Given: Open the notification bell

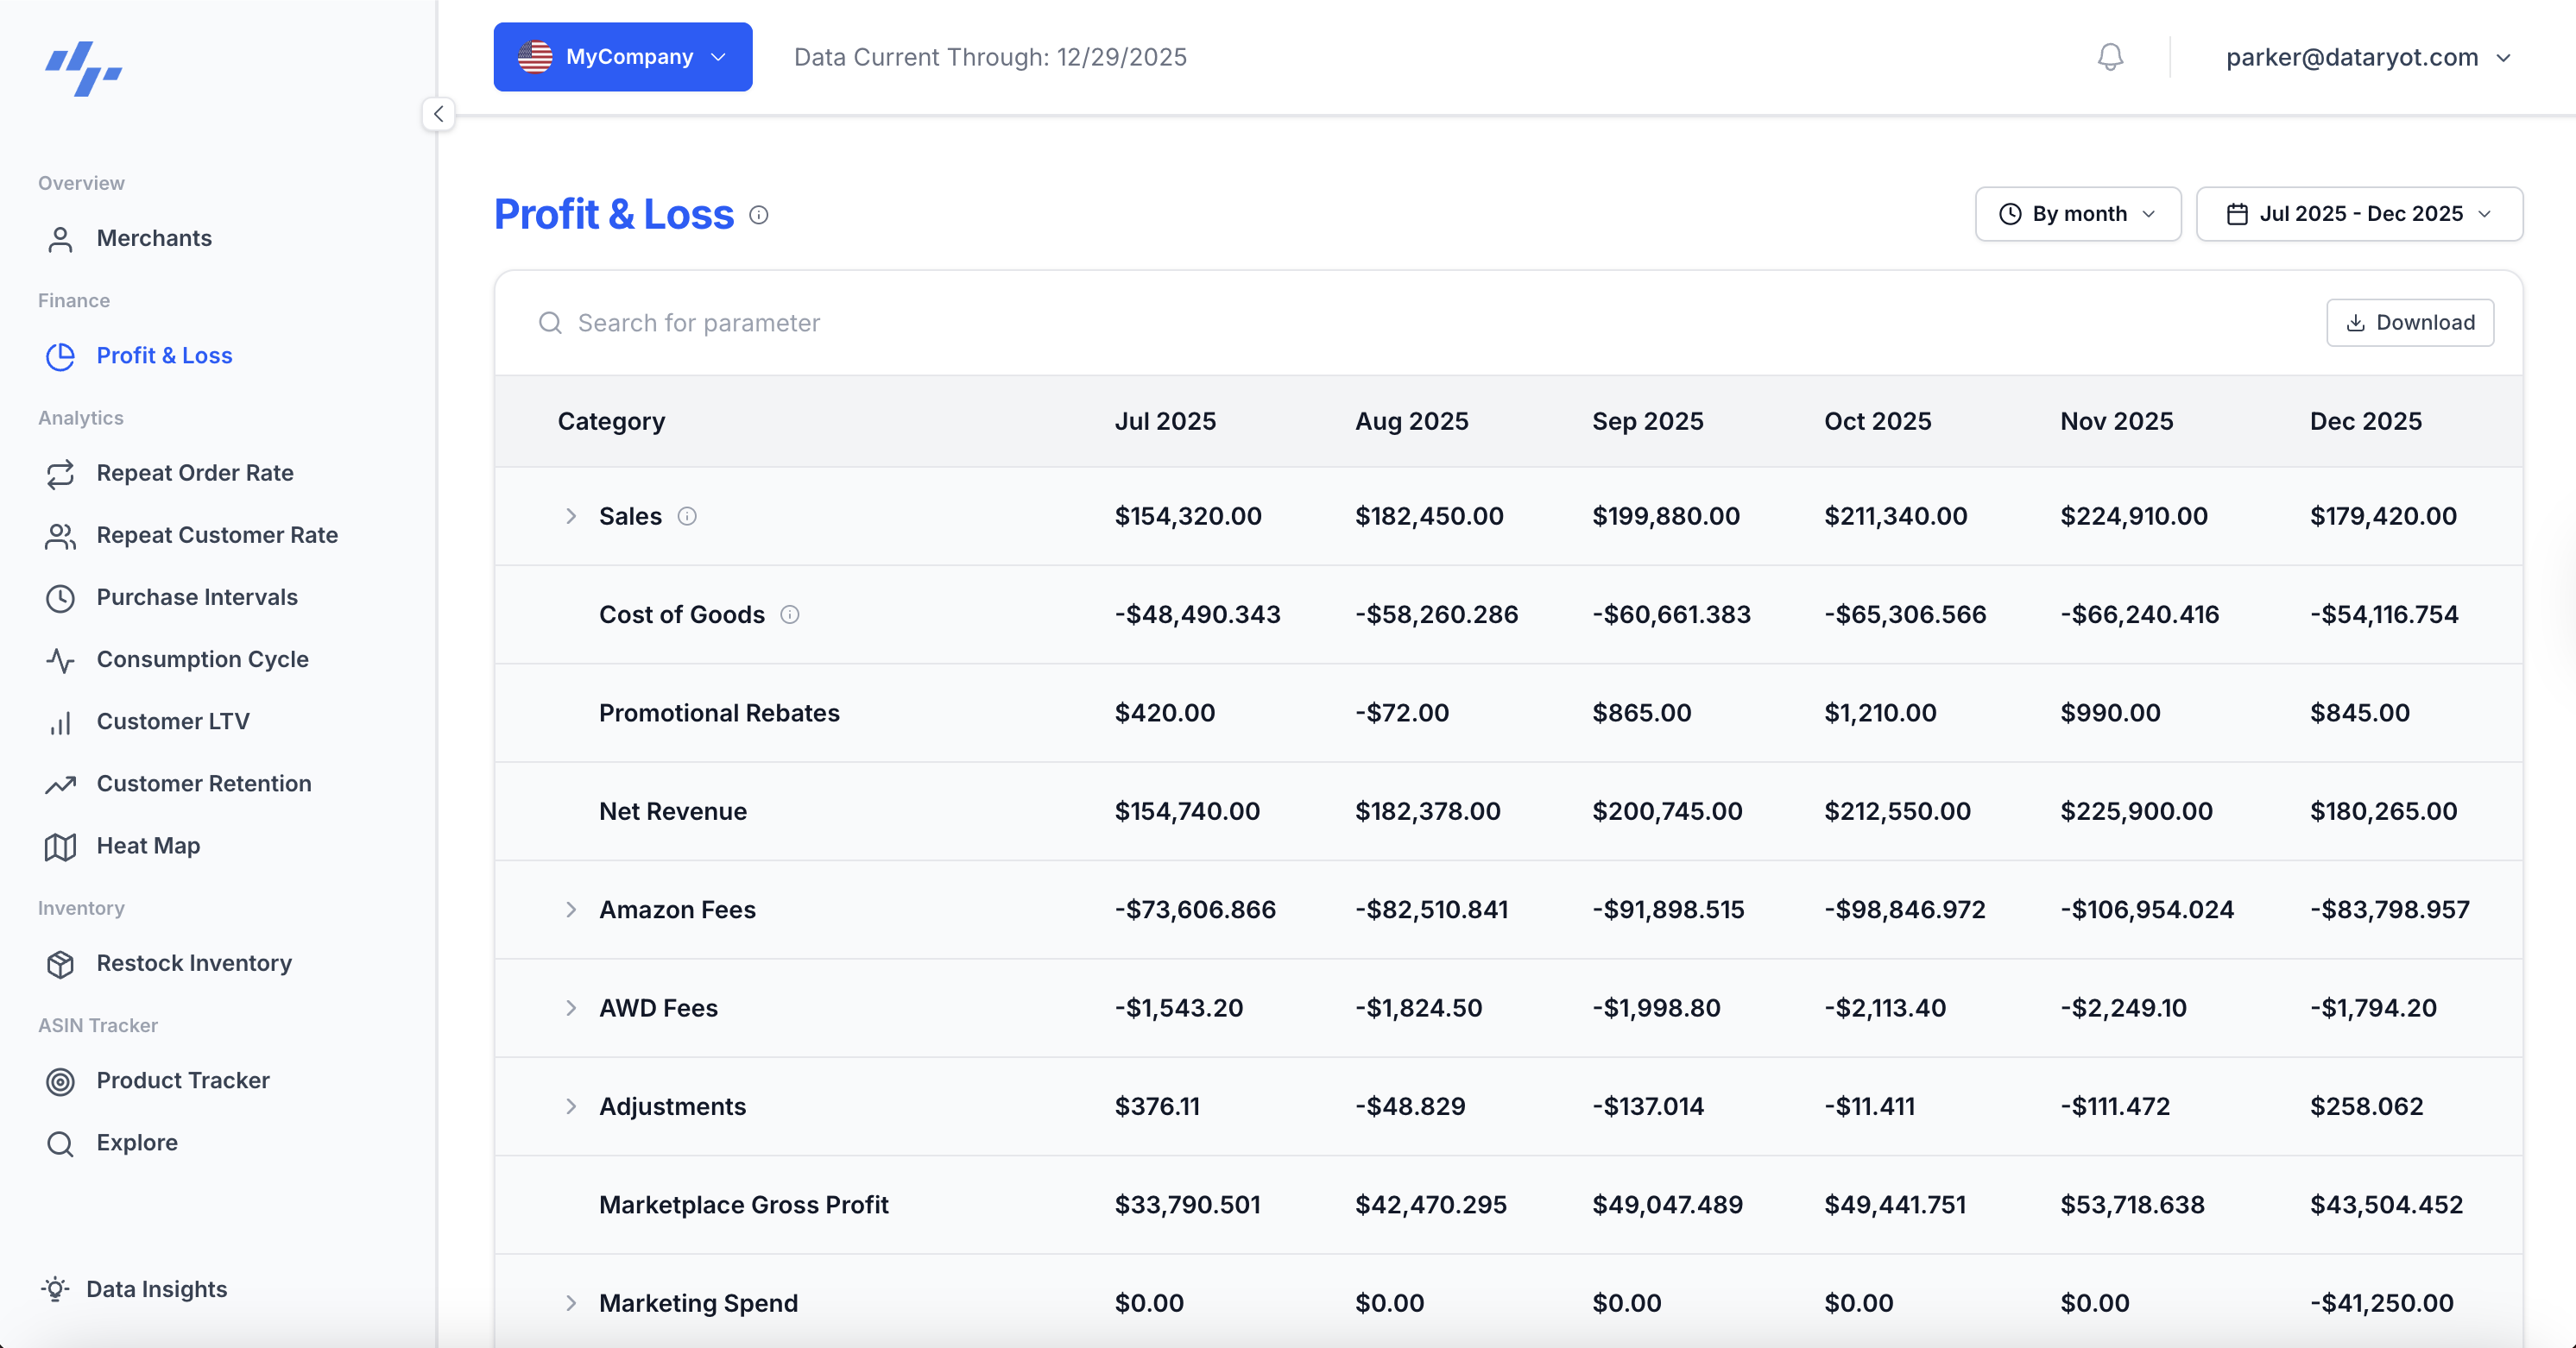Looking at the screenshot, I should [2108, 57].
